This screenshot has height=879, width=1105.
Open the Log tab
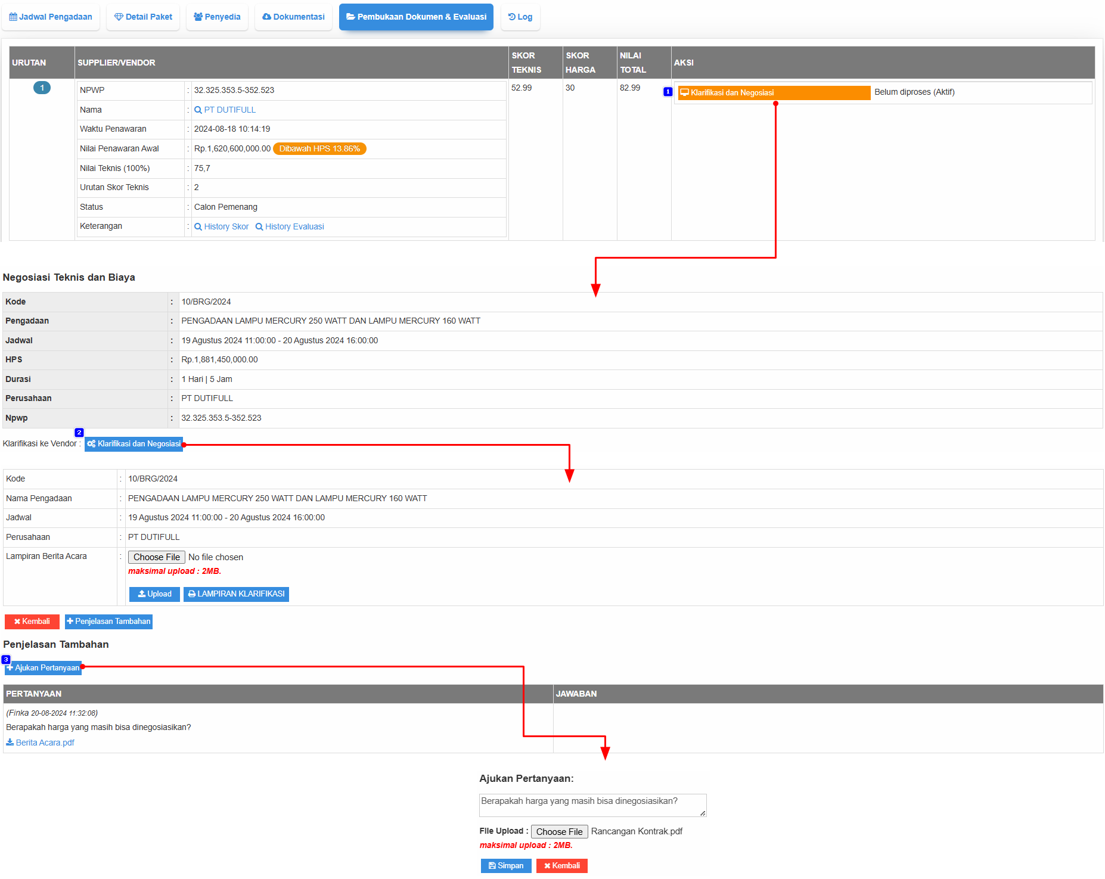coord(520,17)
